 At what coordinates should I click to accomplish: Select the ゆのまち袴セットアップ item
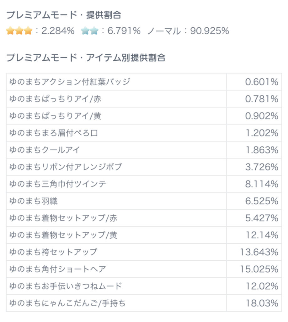pyautogui.click(x=53, y=252)
